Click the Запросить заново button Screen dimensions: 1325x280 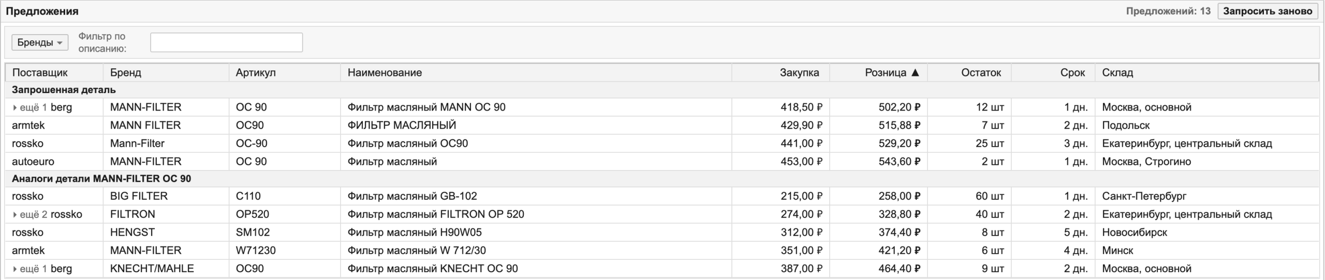click(1268, 11)
